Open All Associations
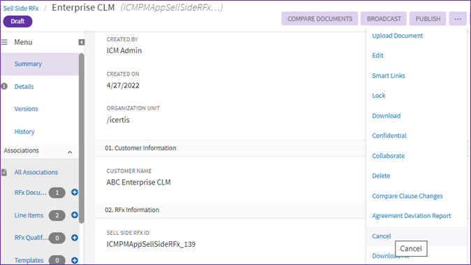 [36, 172]
